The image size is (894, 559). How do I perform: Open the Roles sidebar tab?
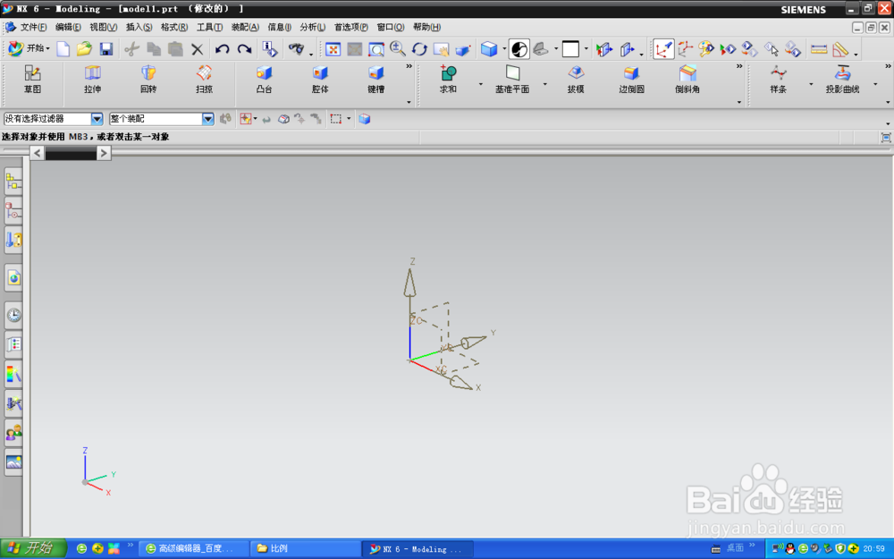pos(13,433)
